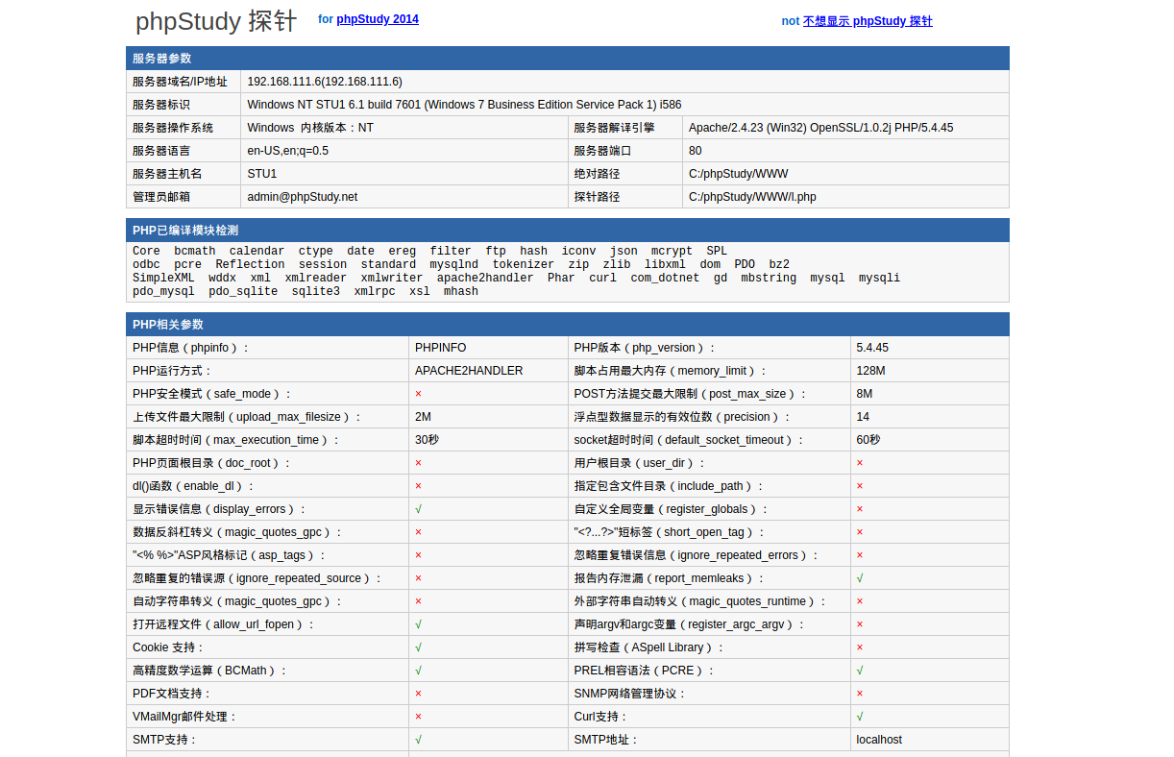
Task: Click the safe_mode red cross
Action: click(x=419, y=394)
